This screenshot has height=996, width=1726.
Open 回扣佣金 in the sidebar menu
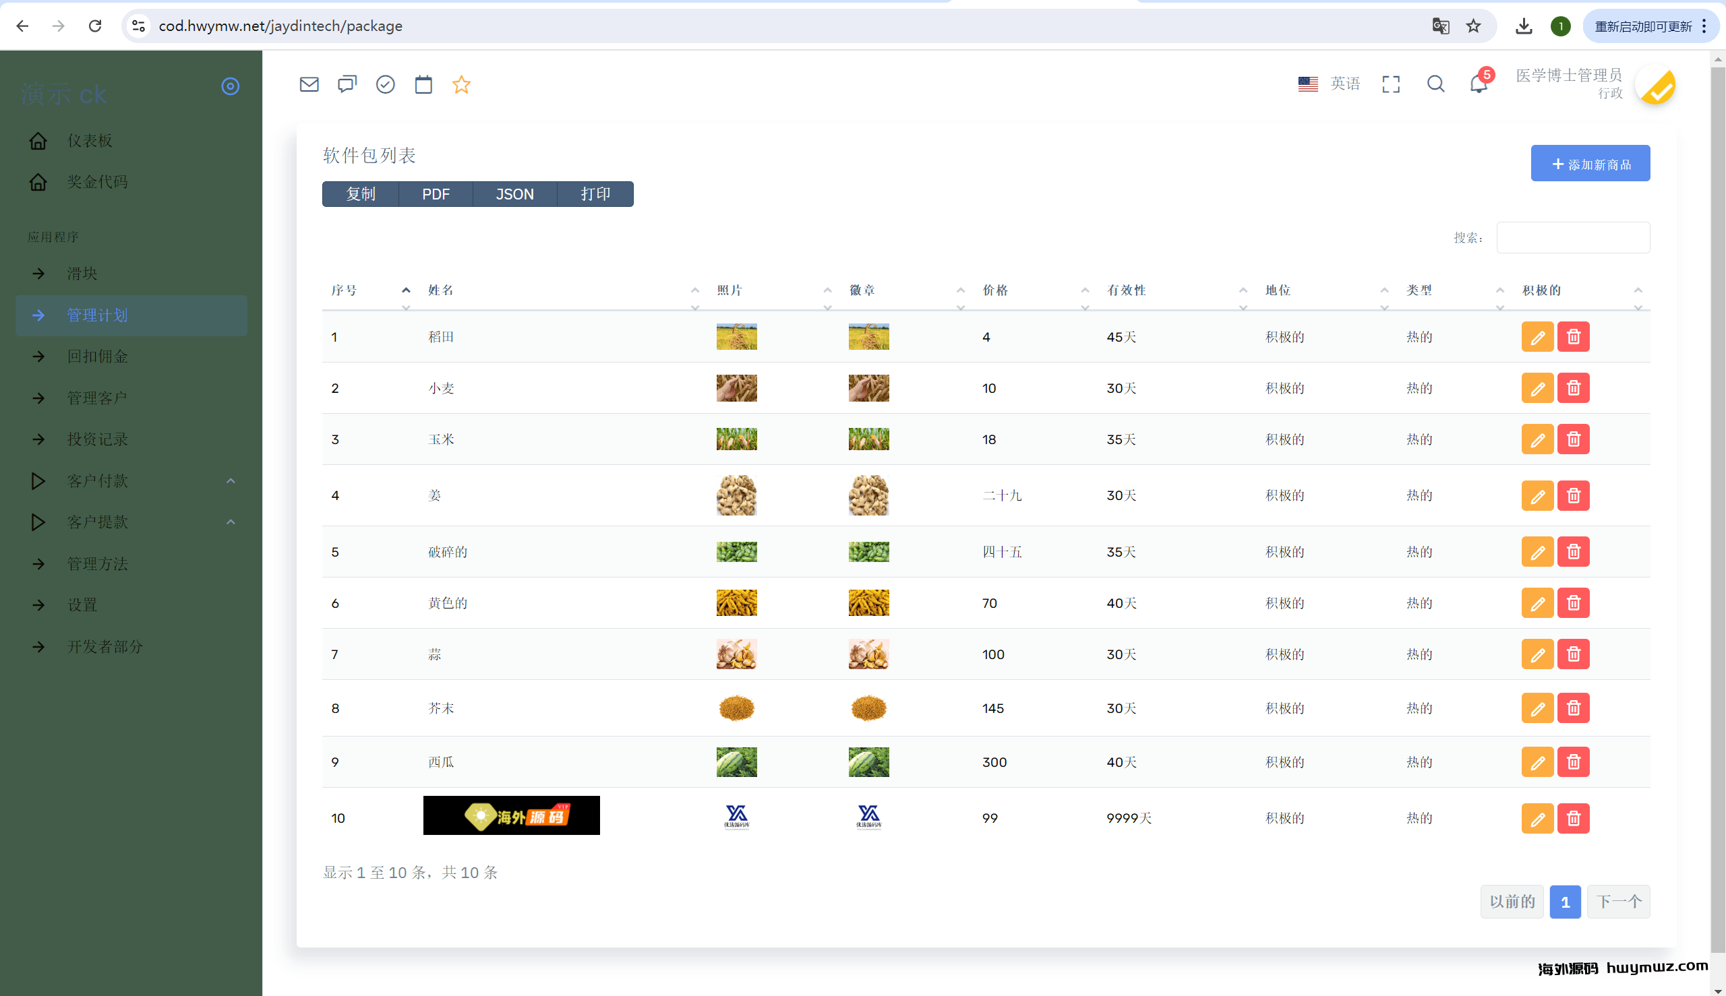(97, 356)
